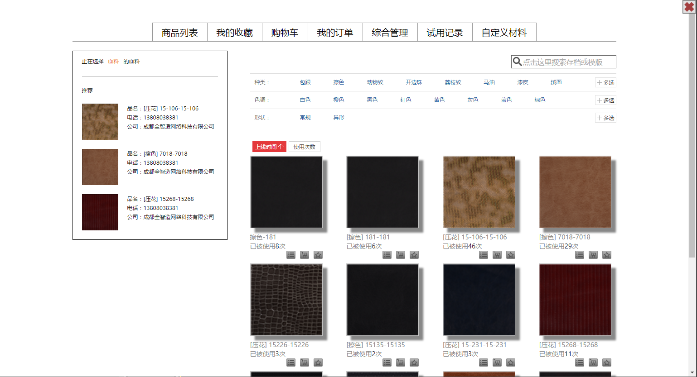Expand 多选 for 形状 row
The height and width of the screenshot is (377, 697).
605,118
